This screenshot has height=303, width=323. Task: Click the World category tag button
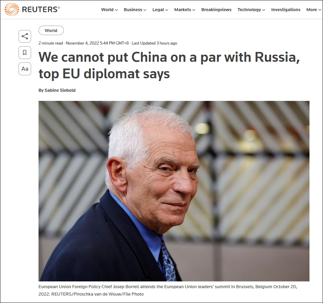tap(51, 30)
